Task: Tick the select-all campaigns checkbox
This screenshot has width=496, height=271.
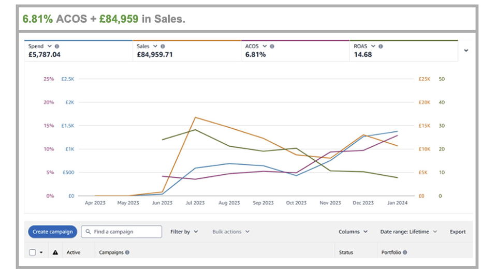Action: pos(33,252)
